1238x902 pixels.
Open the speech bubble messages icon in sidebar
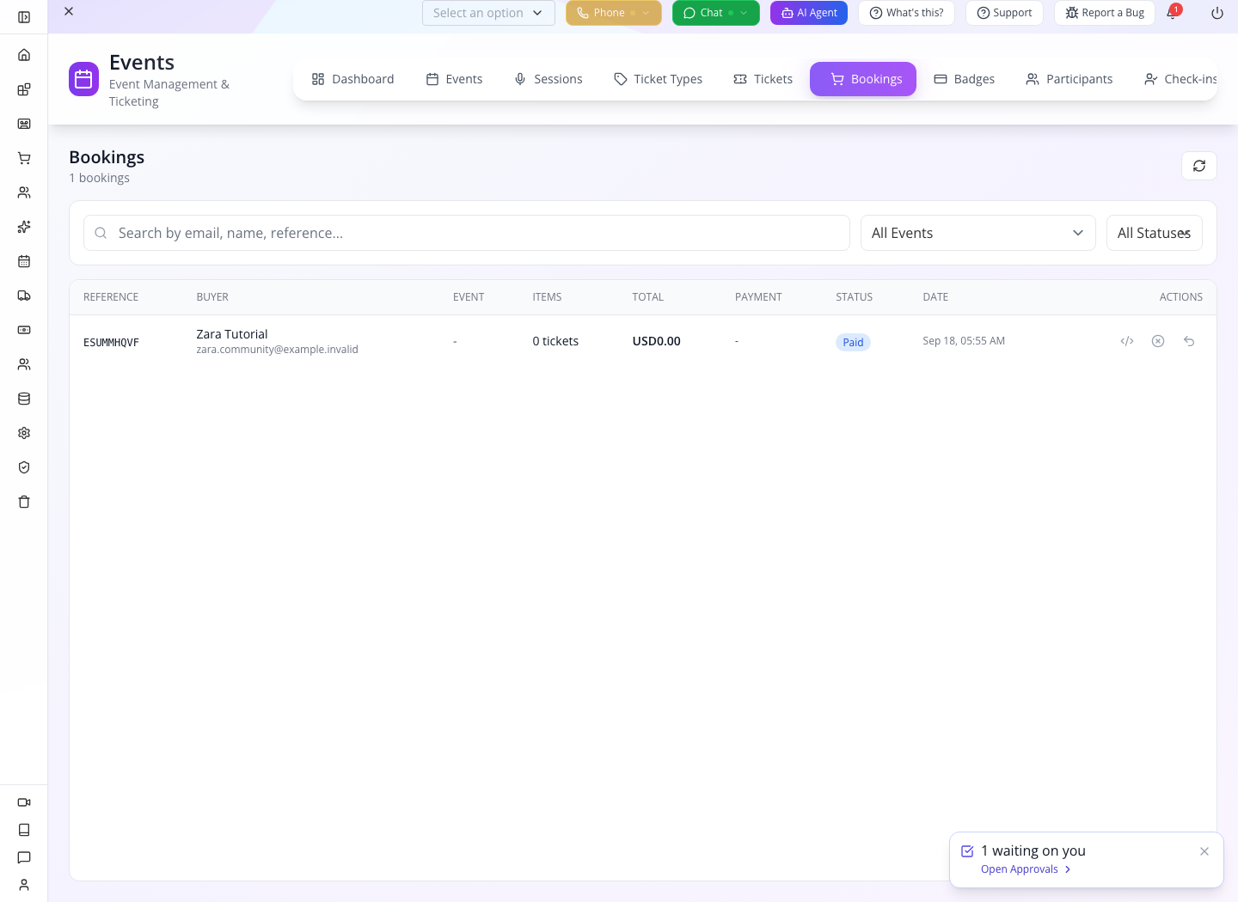[x=24, y=857]
